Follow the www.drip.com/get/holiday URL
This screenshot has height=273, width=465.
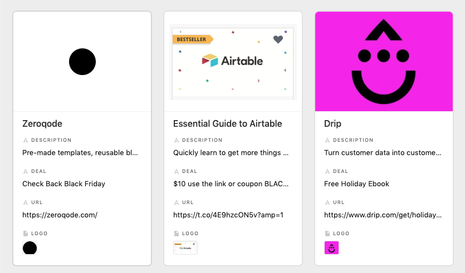tap(383, 215)
